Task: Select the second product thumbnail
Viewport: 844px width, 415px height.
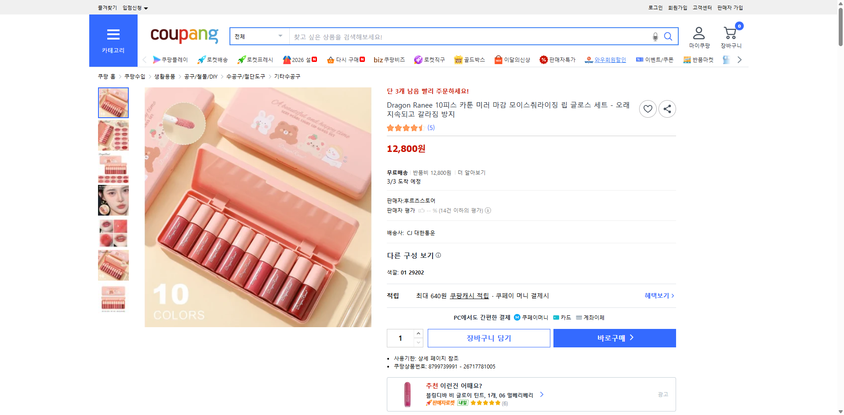Action: pos(113,135)
